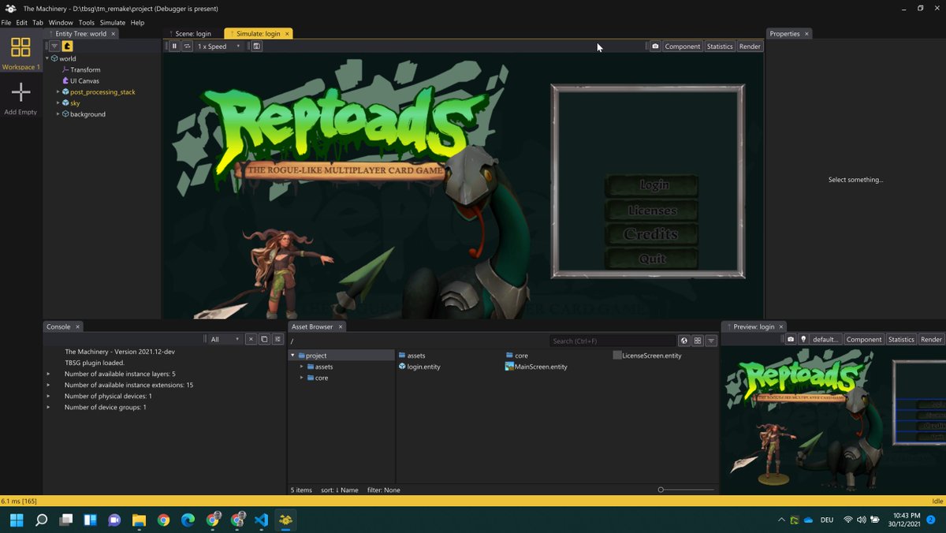Expand the post_processing_stack entity

click(x=58, y=91)
